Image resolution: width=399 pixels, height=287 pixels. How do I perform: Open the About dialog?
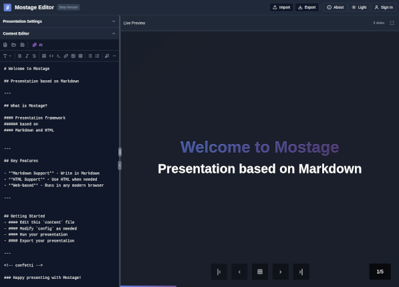[x=336, y=7]
